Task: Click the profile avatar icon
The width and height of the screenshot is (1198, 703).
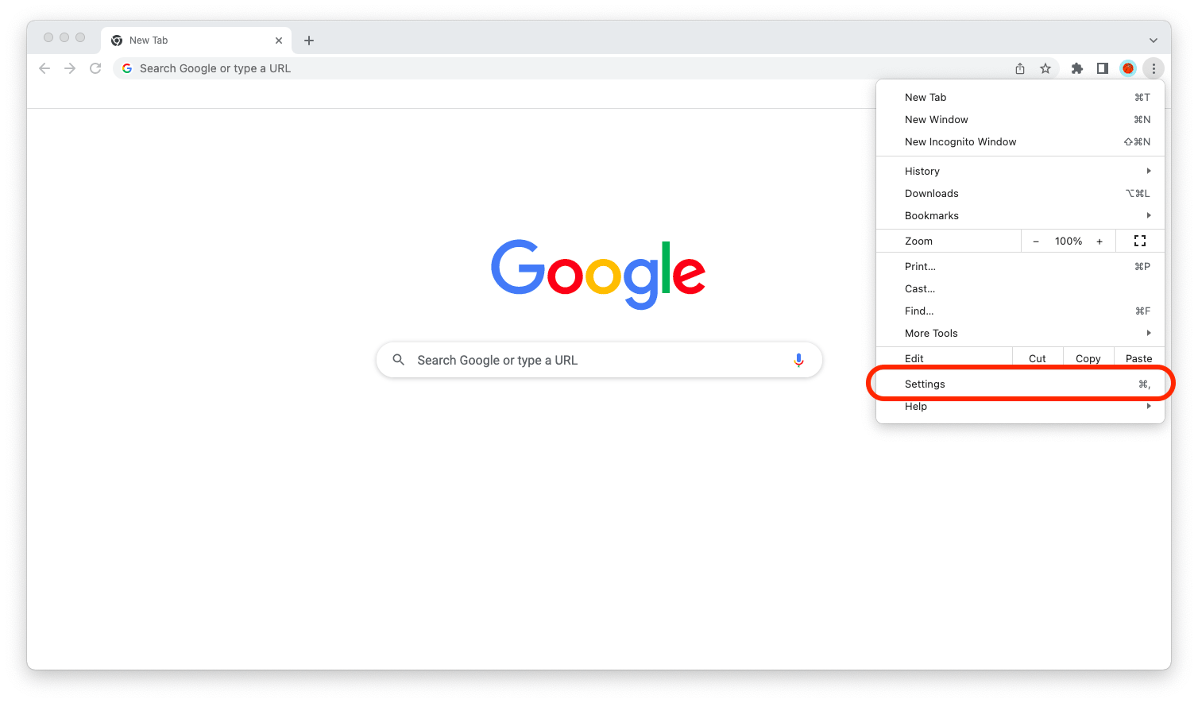Action: [x=1128, y=68]
